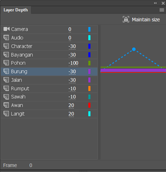166x172 pixels.
Task: Select the Pohon layer name
Action: pyautogui.click(x=18, y=63)
